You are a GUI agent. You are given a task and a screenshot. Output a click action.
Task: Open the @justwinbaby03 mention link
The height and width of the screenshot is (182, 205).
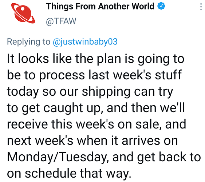[85, 42]
